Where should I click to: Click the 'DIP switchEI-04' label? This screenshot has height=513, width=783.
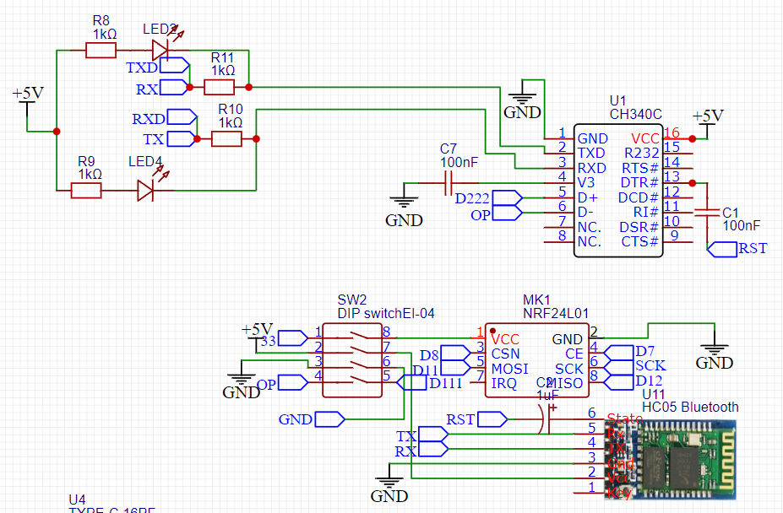coord(386,313)
